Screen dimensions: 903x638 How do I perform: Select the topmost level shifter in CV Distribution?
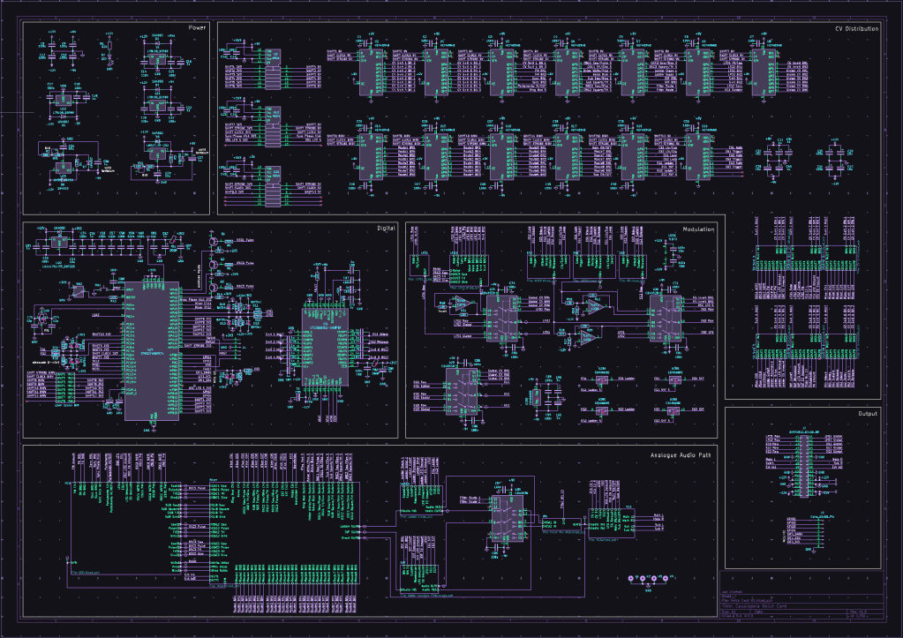(274, 67)
